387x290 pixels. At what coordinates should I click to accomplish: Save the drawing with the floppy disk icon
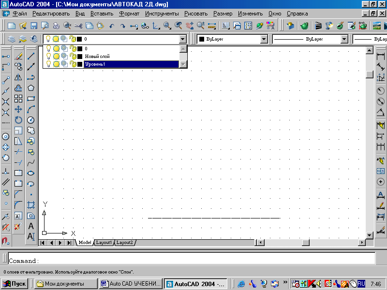pyautogui.click(x=33, y=26)
